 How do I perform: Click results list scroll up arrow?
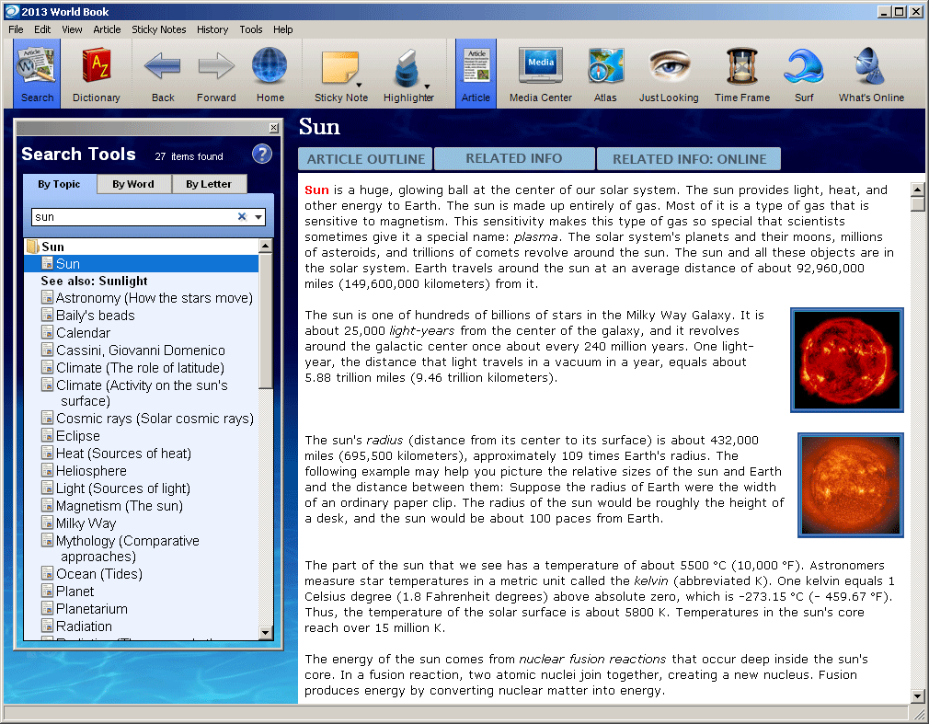point(266,246)
